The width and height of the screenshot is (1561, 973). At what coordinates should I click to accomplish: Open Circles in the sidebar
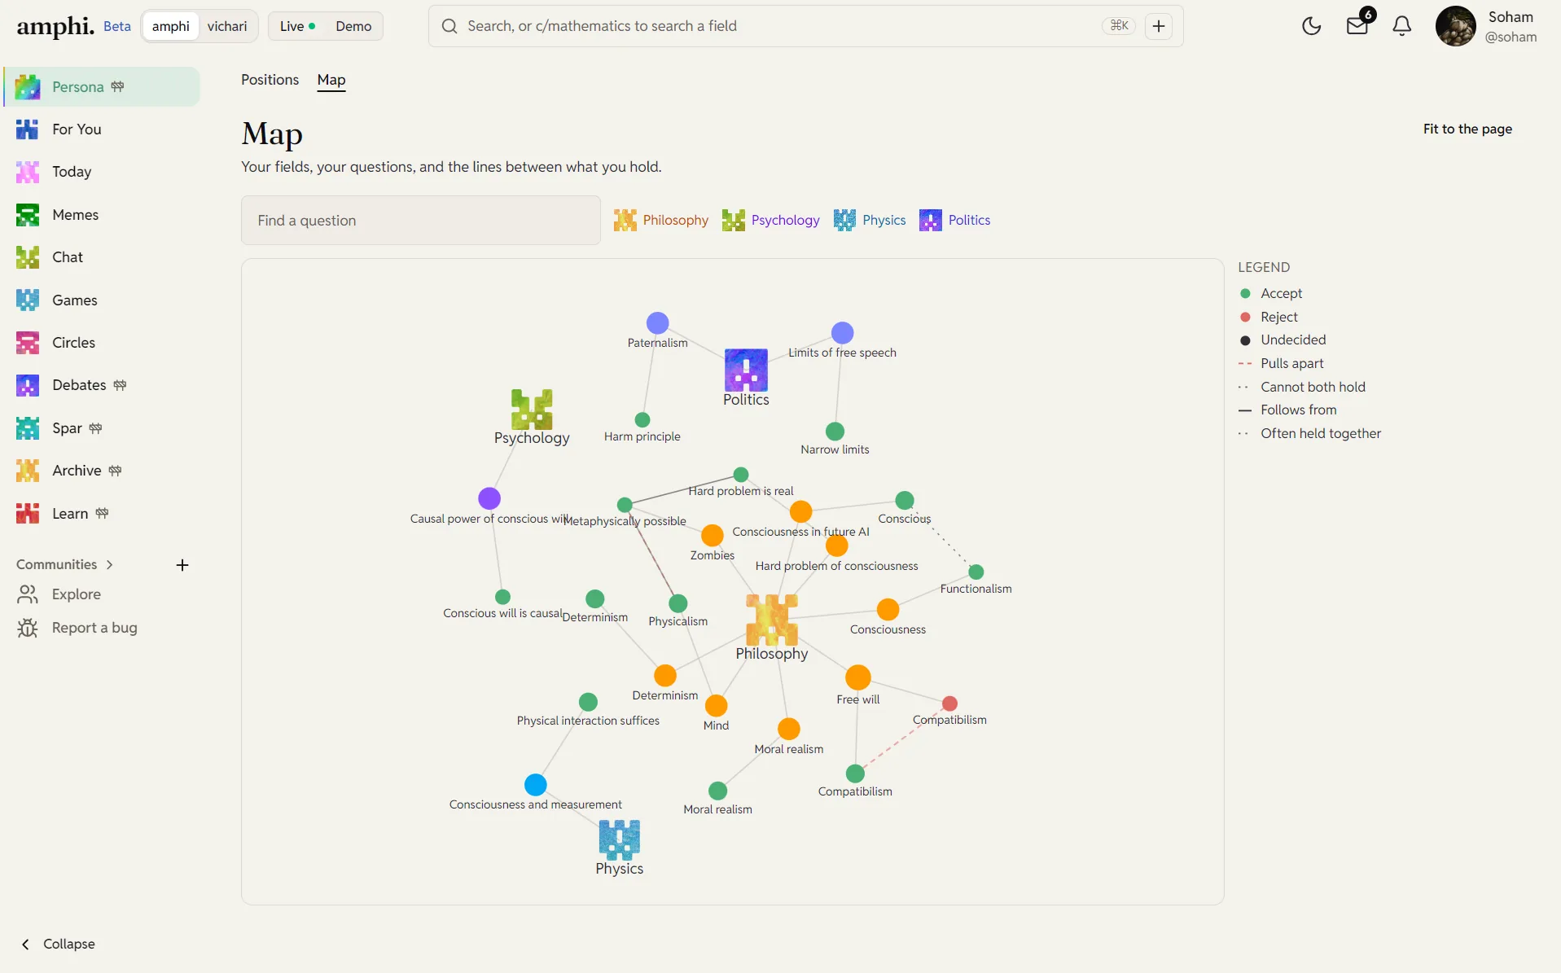point(102,343)
